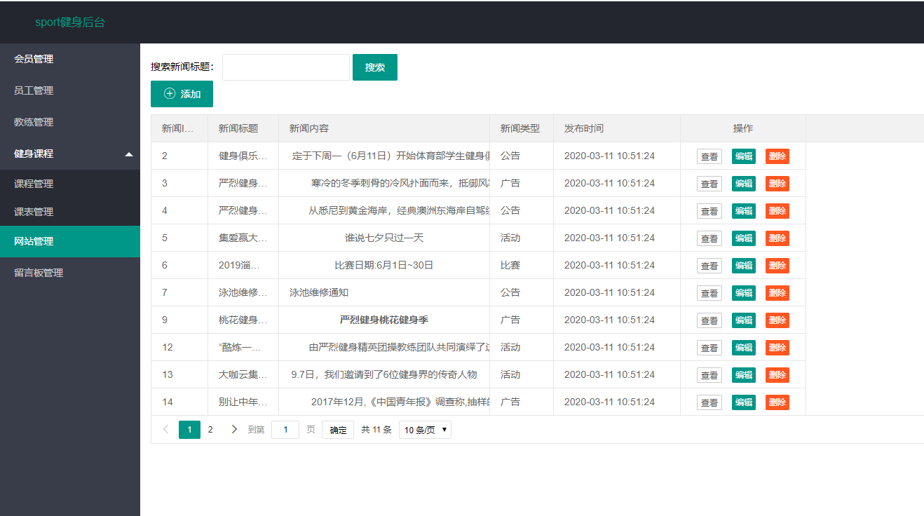Go to previous page arrow
Image resolution: width=924 pixels, height=516 pixels.
(x=165, y=430)
